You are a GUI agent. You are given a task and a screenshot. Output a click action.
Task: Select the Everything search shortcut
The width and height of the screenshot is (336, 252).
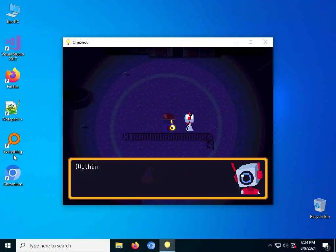[13, 143]
